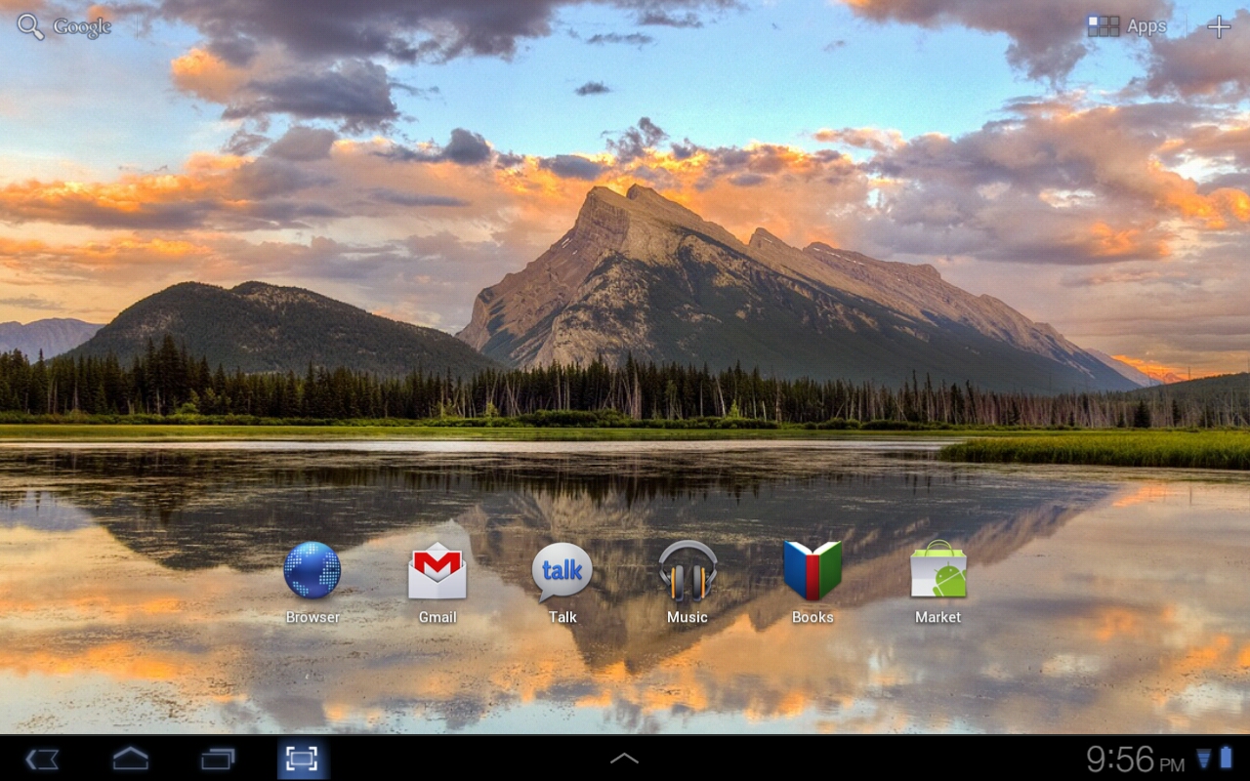Open the Browser app
The image size is (1250, 781).
(312, 571)
